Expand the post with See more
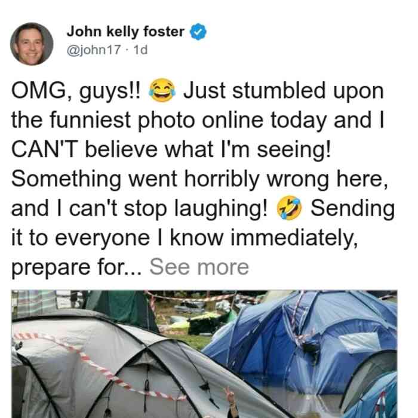418x418 pixels. 199,266
